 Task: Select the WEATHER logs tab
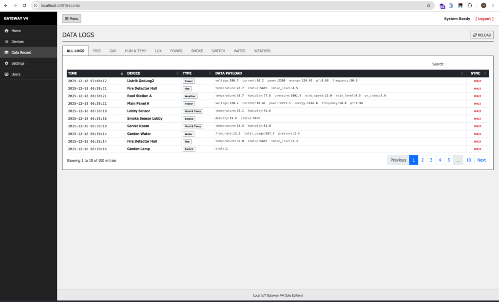coord(262,51)
